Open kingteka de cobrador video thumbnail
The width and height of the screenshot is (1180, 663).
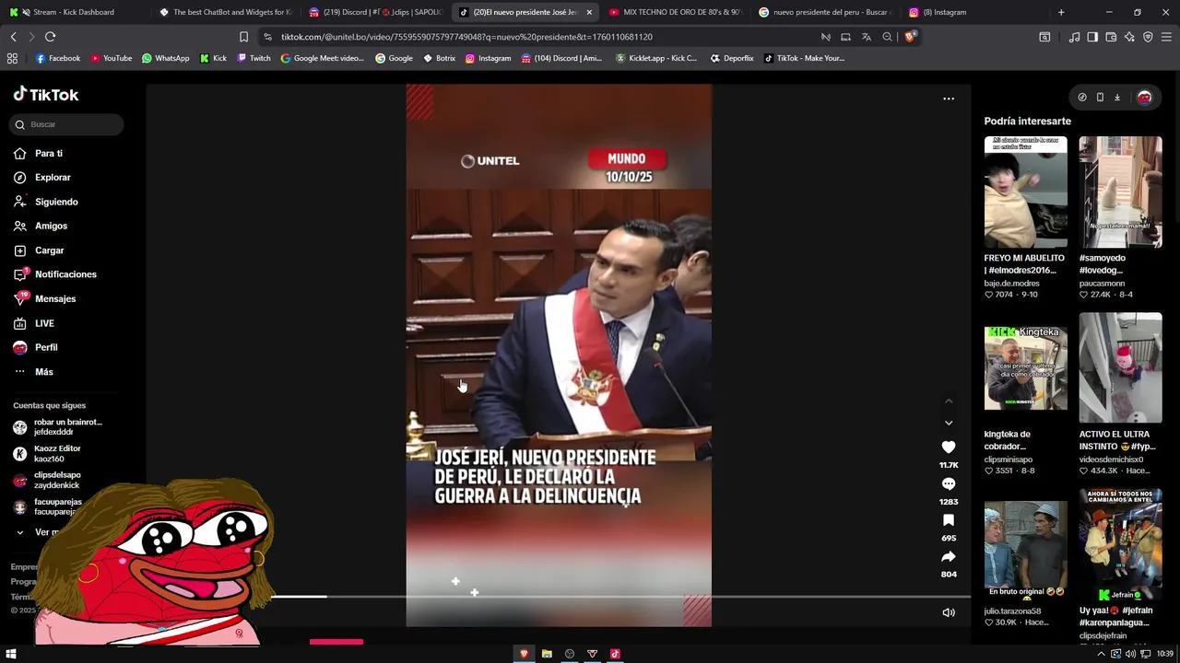[1025, 368]
